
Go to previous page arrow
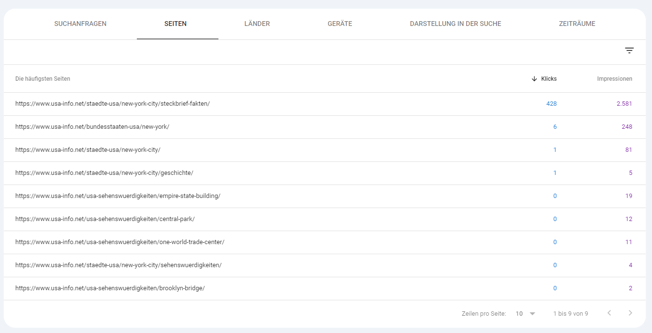click(x=609, y=313)
